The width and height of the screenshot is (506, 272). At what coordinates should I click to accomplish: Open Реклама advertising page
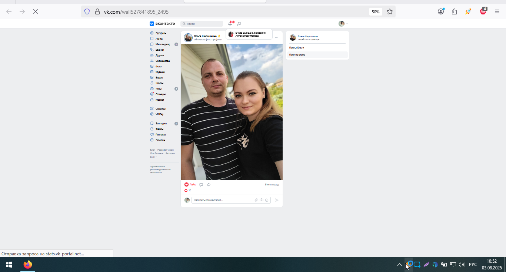160,134
